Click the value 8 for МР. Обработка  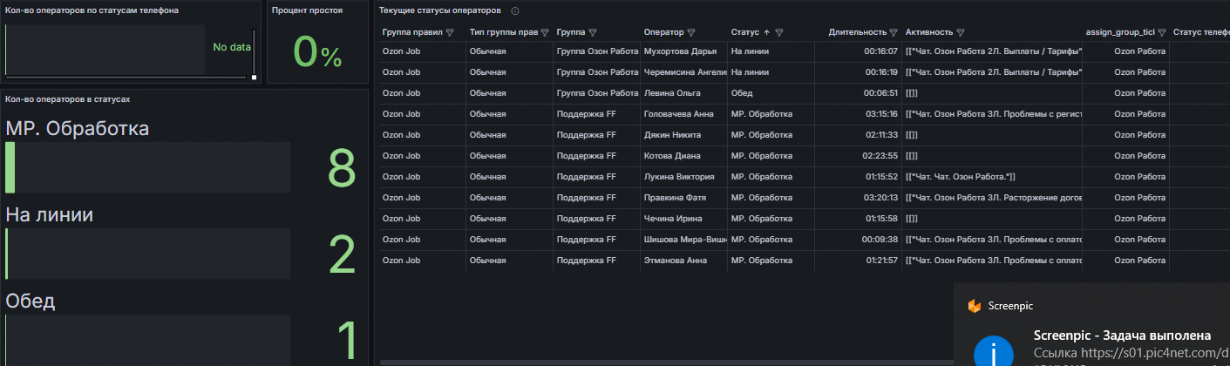click(x=342, y=168)
